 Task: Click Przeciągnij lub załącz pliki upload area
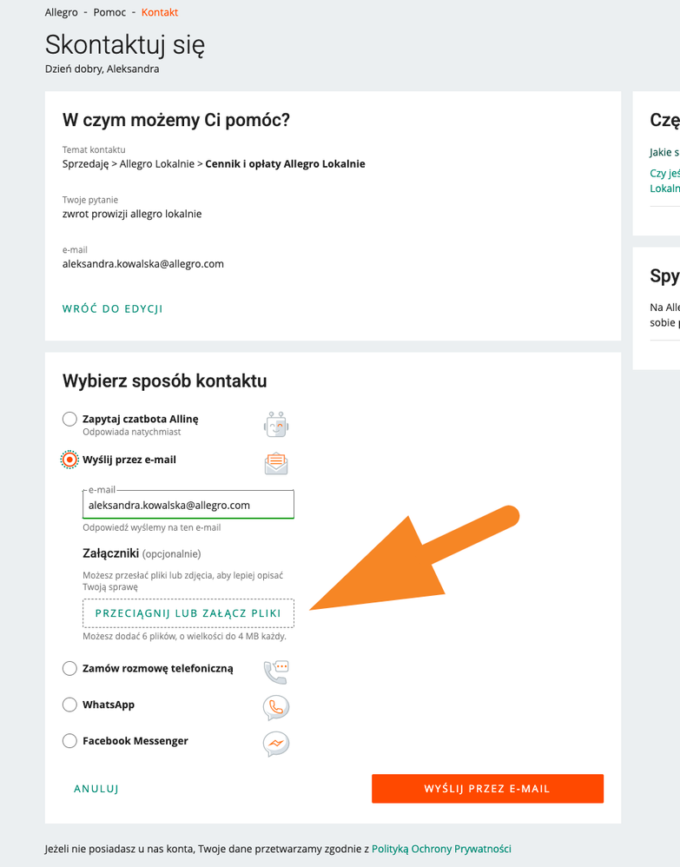pyautogui.click(x=188, y=612)
